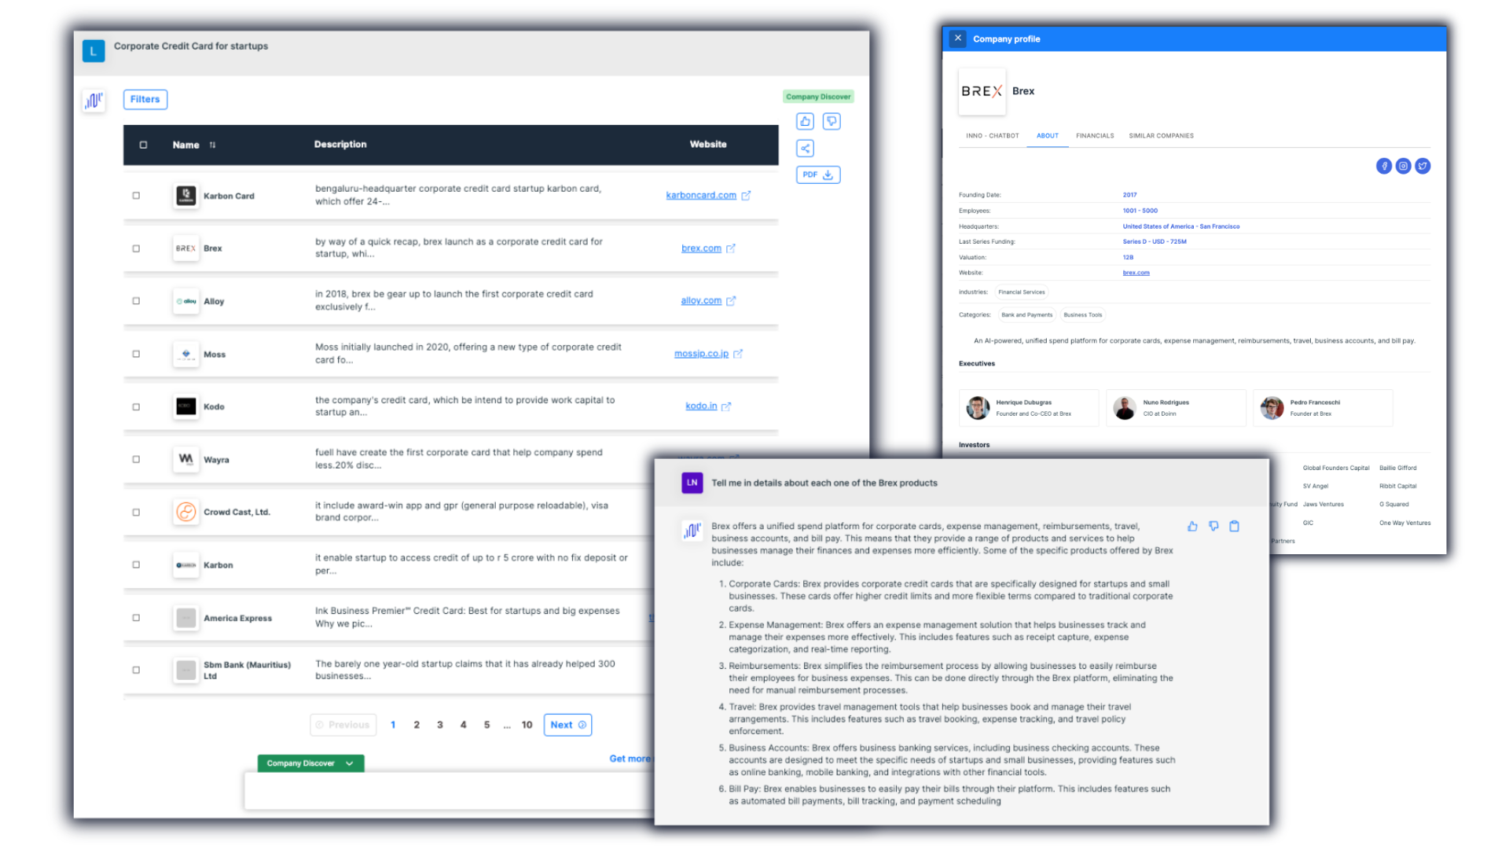Viewport: 1509px width, 849px height.
Task: Switch to the SIMILAR COMPANIES tab
Action: coord(1161,136)
